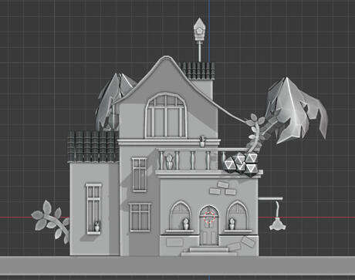
Task: Click the loose bricks above the front door
Action: (x=222, y=188)
